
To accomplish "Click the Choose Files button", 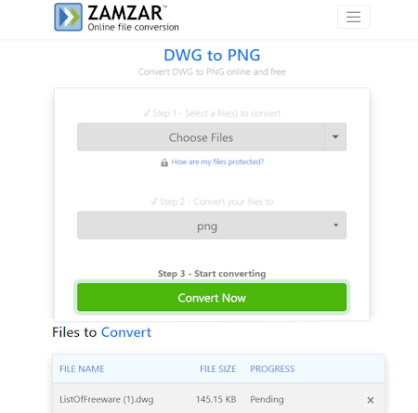I will 201,136.
